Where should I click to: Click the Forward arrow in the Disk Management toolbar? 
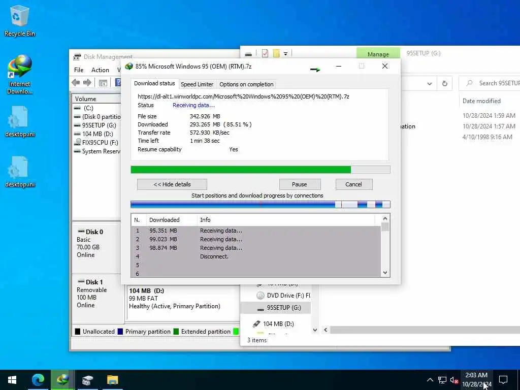click(87, 83)
